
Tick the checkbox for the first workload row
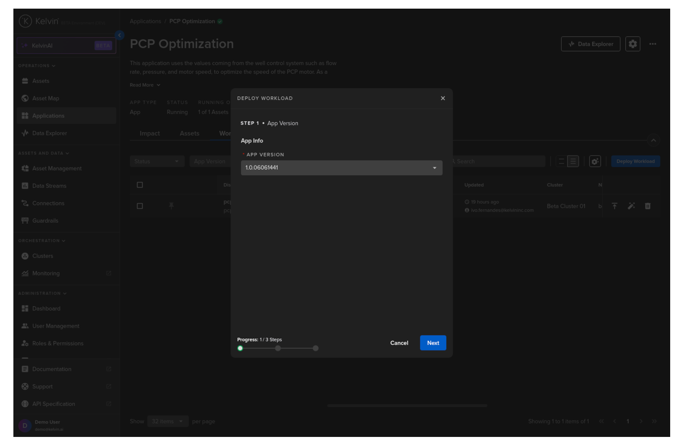pyautogui.click(x=140, y=206)
